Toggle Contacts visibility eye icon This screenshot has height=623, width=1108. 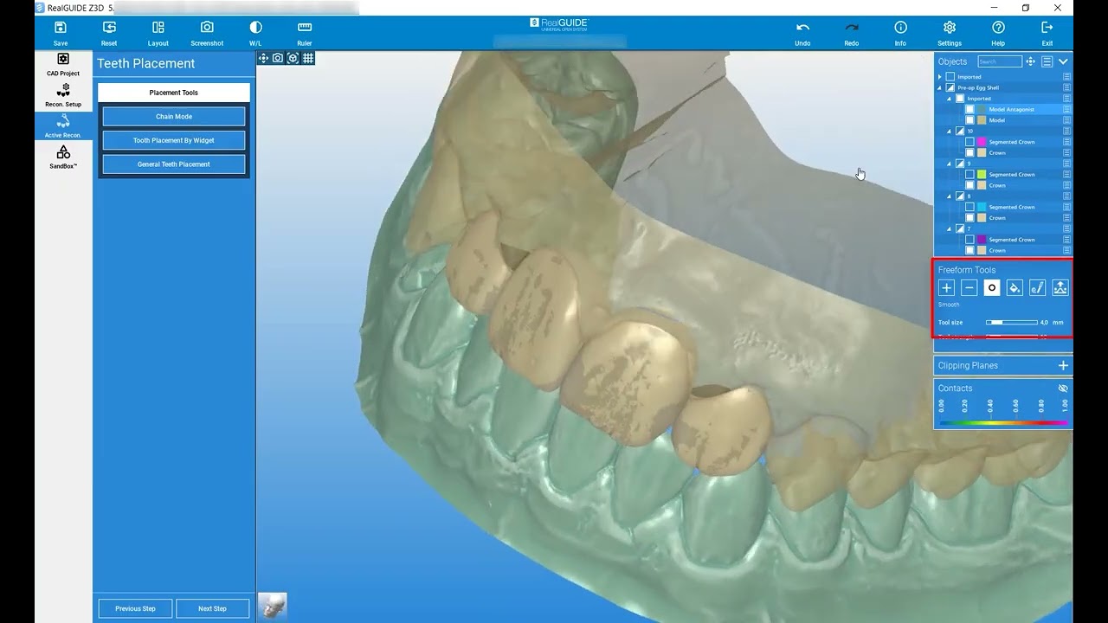(x=1063, y=389)
